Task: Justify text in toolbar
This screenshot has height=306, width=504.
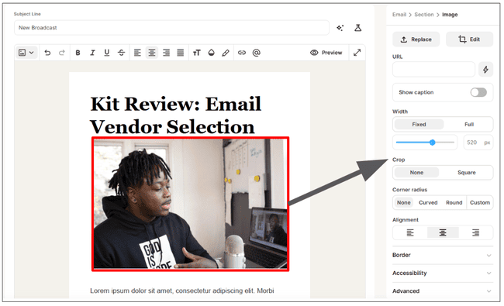Action: pyautogui.click(x=181, y=53)
